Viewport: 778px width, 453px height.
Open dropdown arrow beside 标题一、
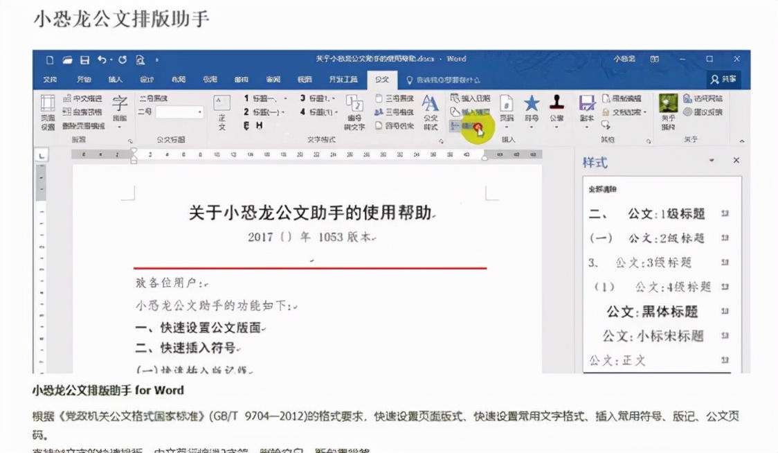click(x=285, y=98)
